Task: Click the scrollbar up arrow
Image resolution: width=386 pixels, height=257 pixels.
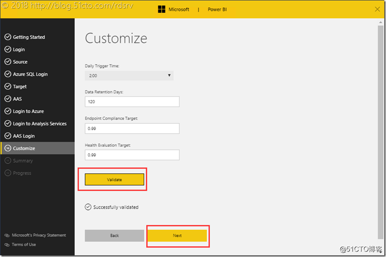Action: [380, 22]
